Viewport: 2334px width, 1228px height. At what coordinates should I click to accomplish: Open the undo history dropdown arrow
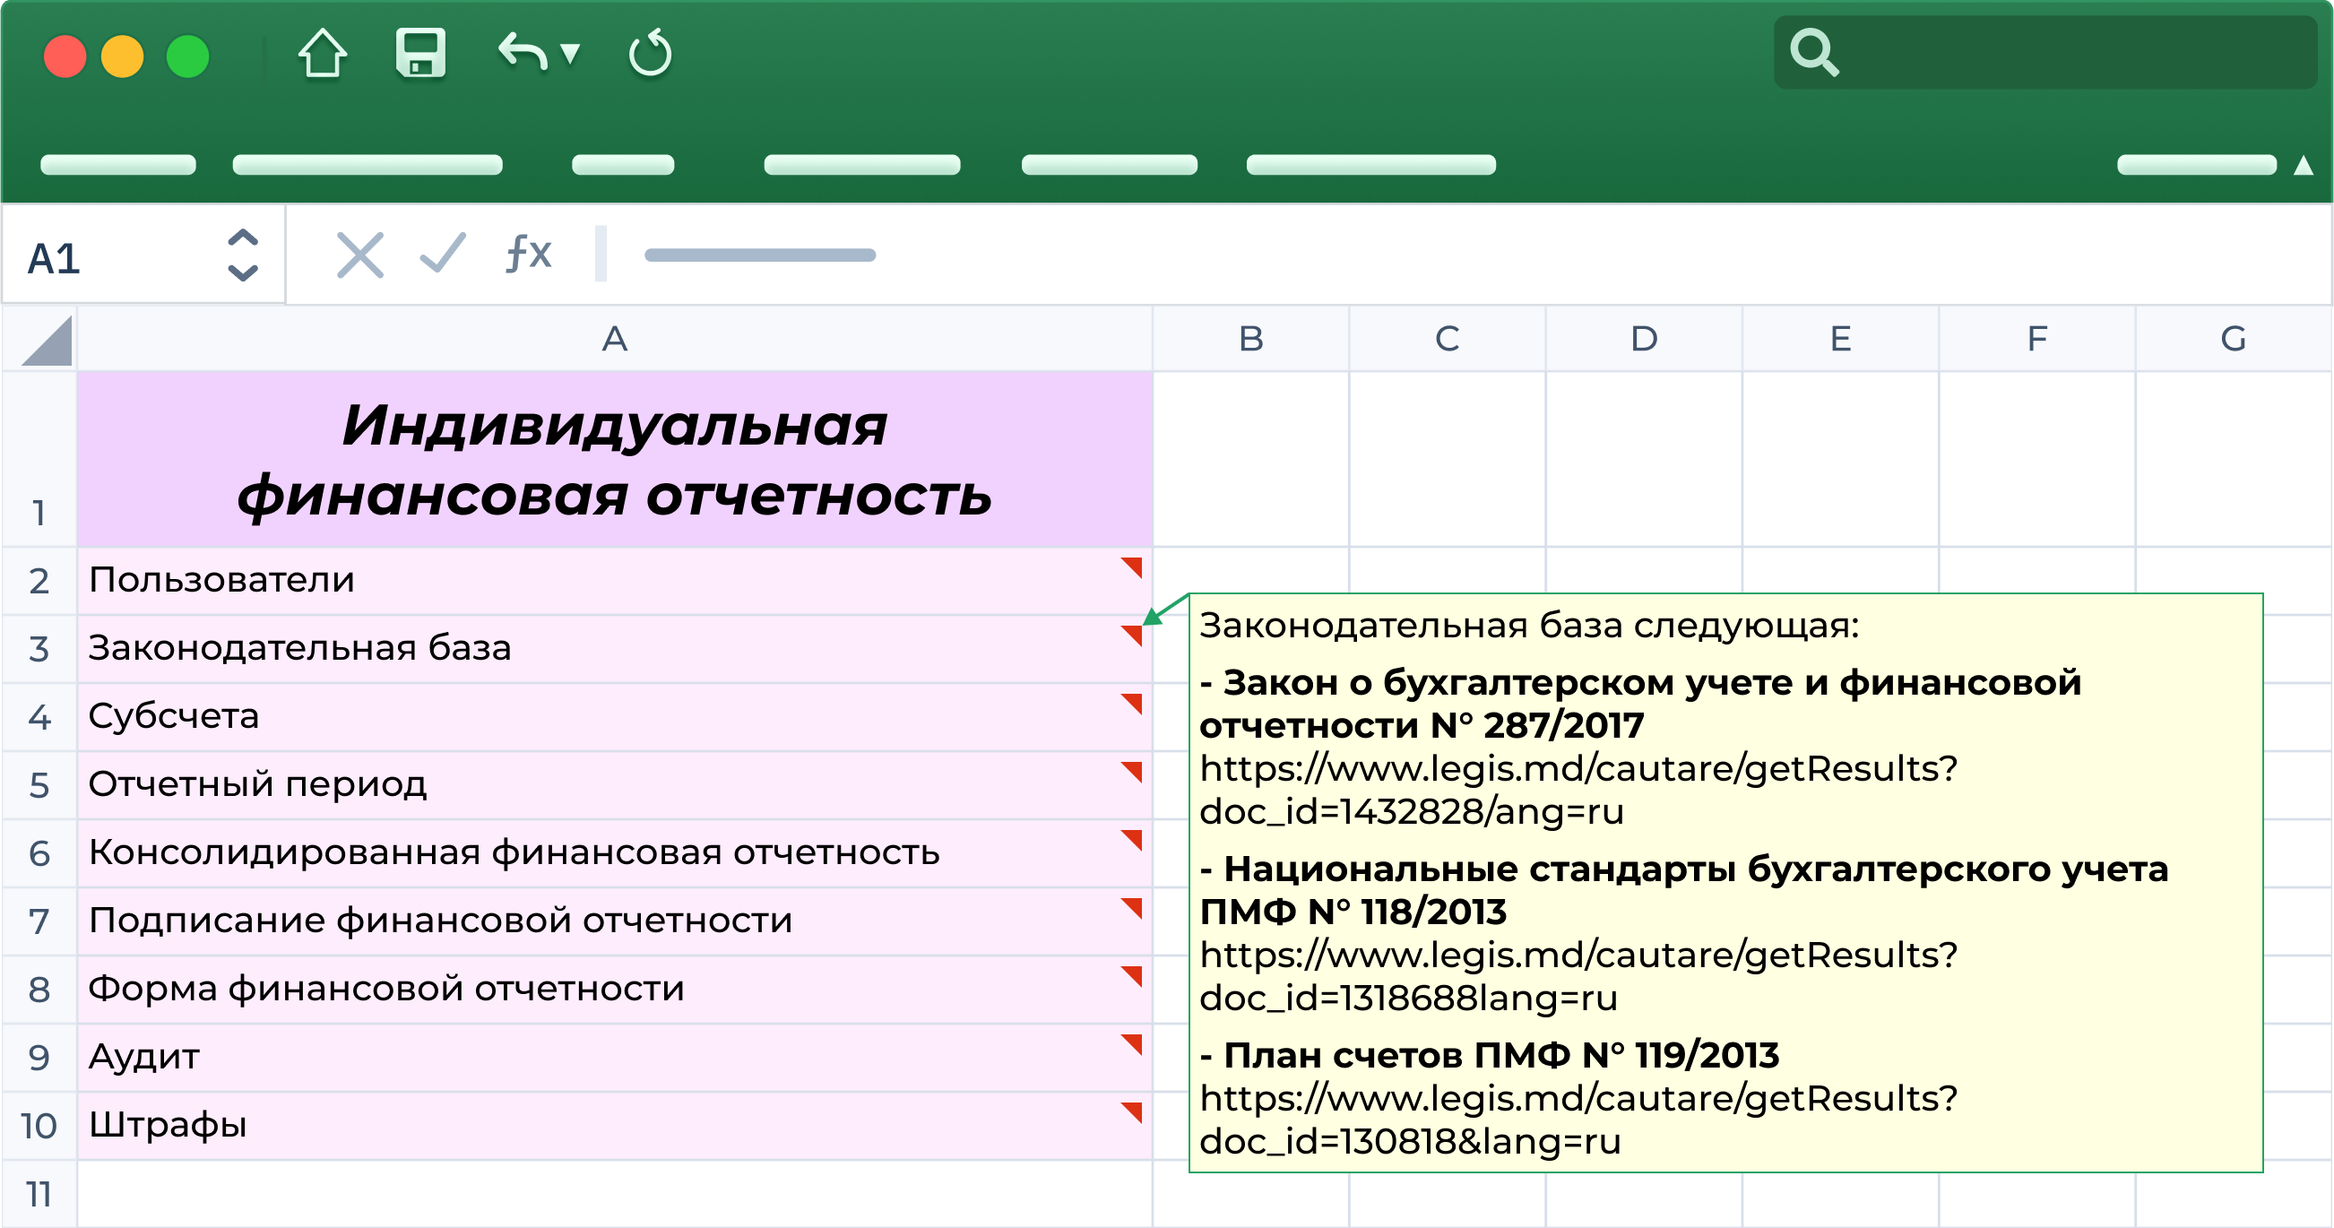pos(570,55)
